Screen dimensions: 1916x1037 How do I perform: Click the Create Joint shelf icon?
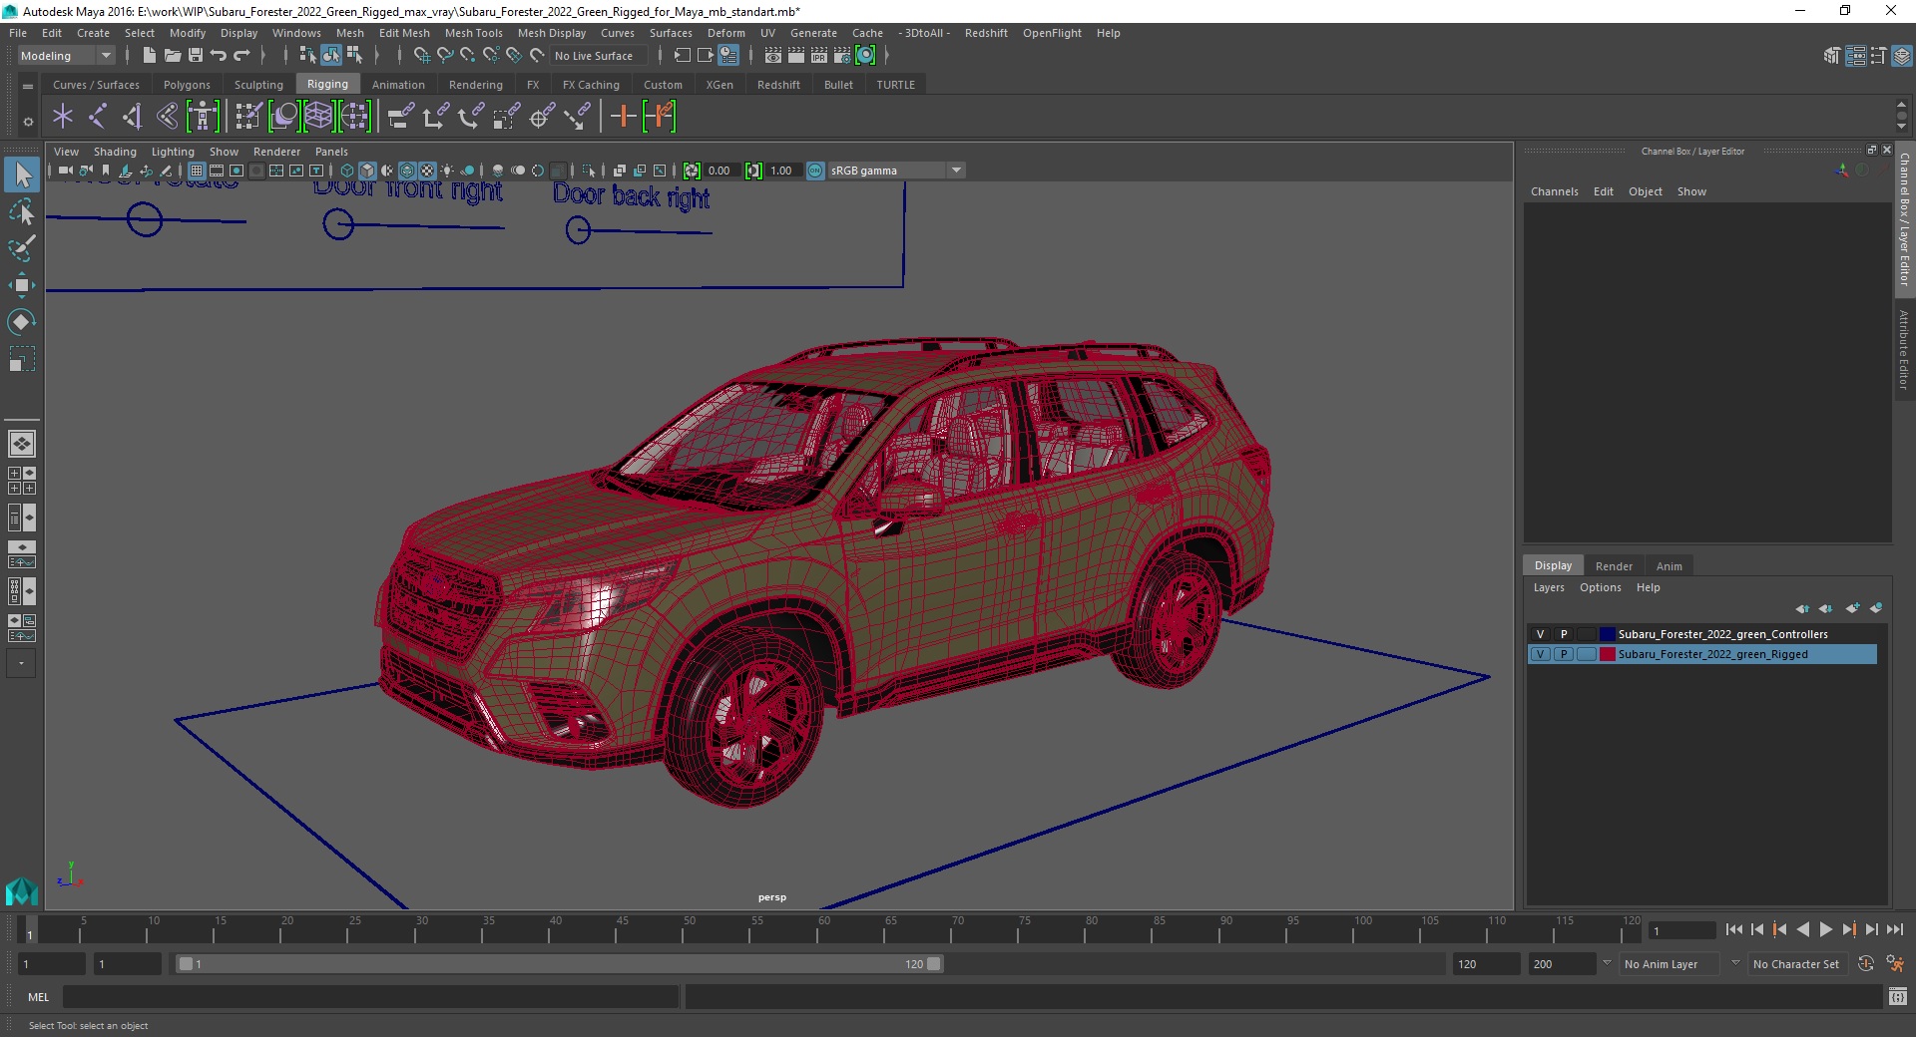pos(97,117)
